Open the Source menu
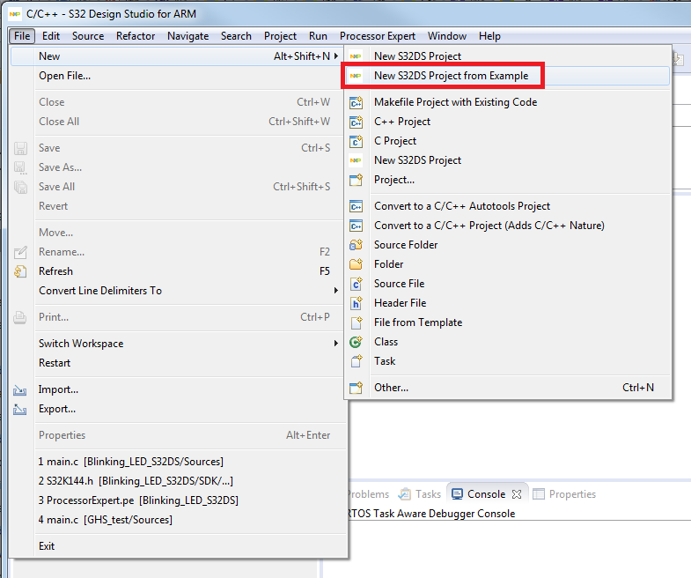691x578 pixels. pos(88,36)
